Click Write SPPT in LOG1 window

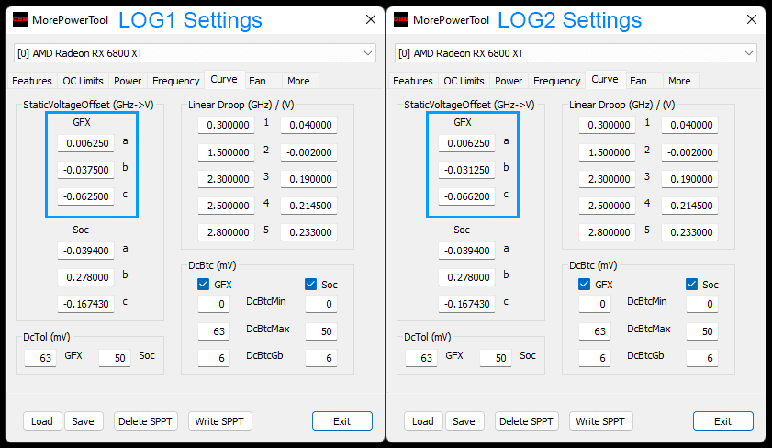click(x=219, y=421)
